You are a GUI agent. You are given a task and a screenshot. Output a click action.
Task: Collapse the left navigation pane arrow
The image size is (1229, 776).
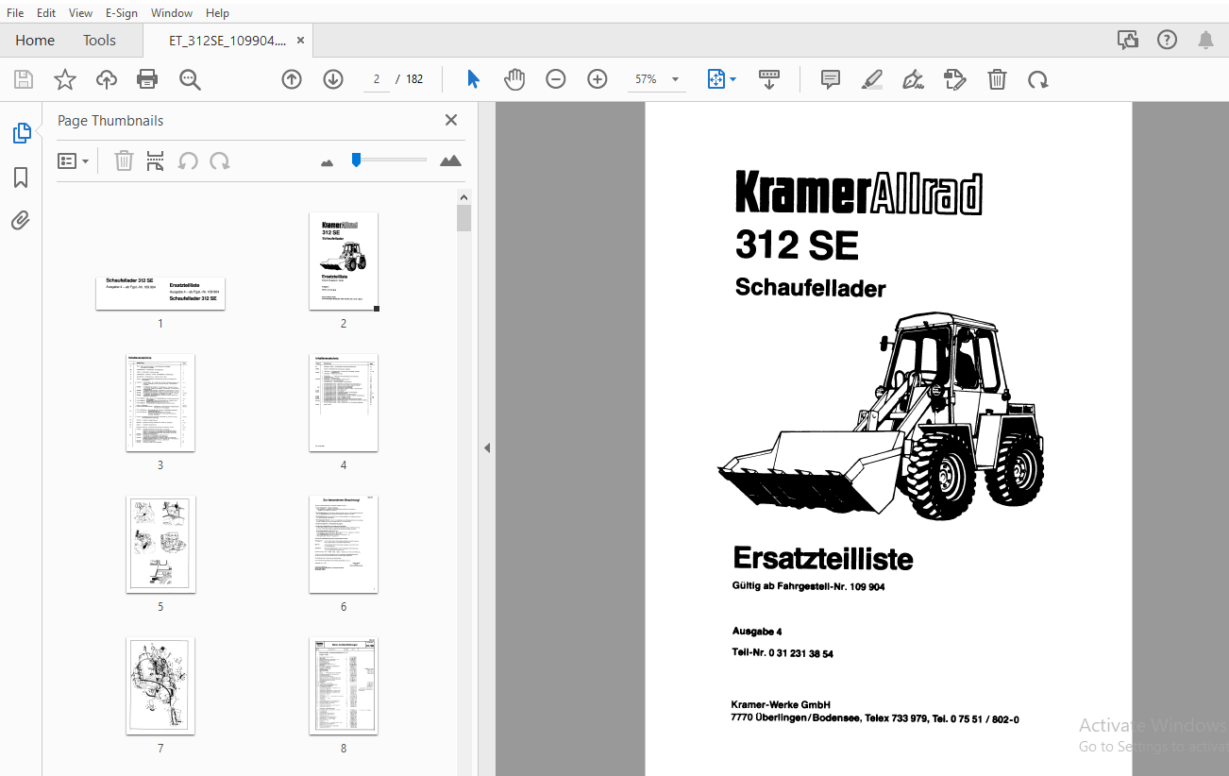click(487, 447)
